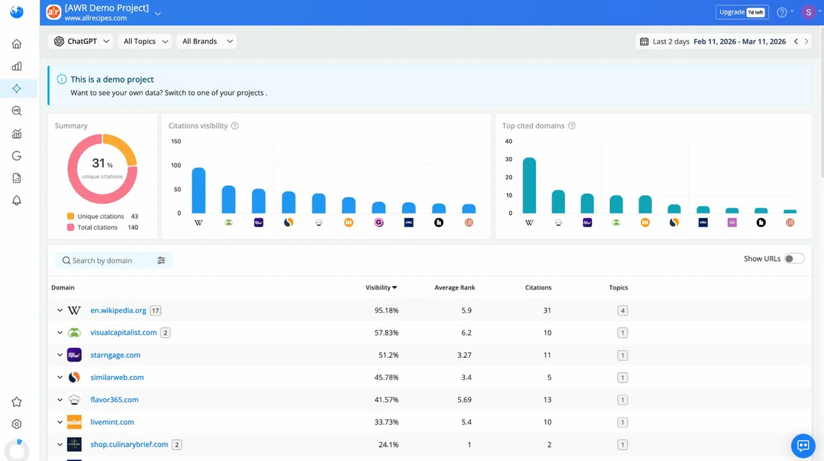This screenshot has height=461, width=824.
Task: Open the All Brands dropdown
Action: (207, 41)
